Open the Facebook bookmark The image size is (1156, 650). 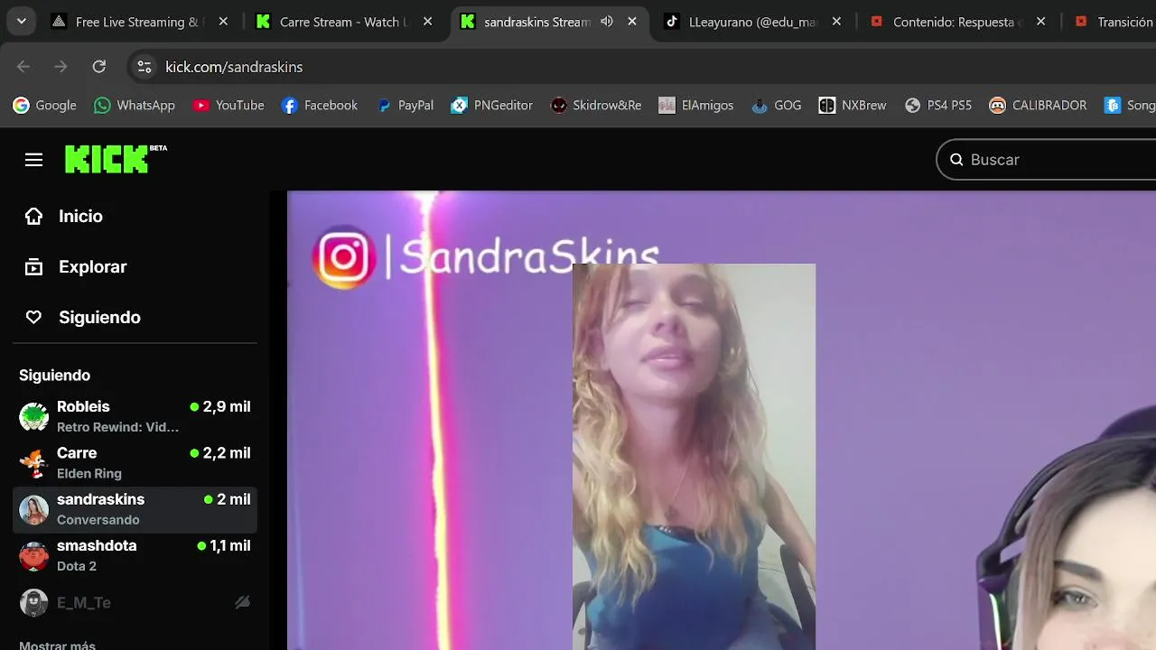click(320, 106)
